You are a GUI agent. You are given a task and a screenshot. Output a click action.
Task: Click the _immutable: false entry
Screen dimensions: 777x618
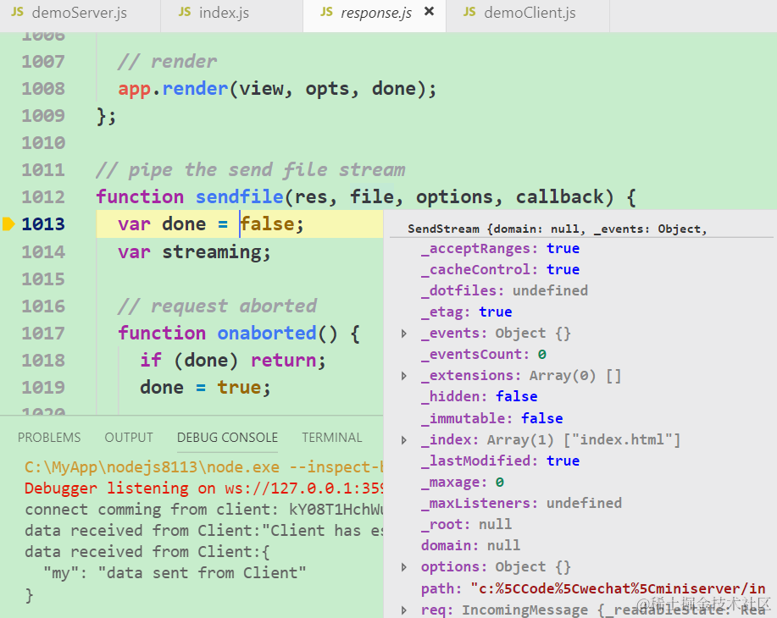[491, 419]
